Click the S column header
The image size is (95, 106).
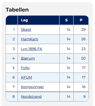[x=66, y=20]
